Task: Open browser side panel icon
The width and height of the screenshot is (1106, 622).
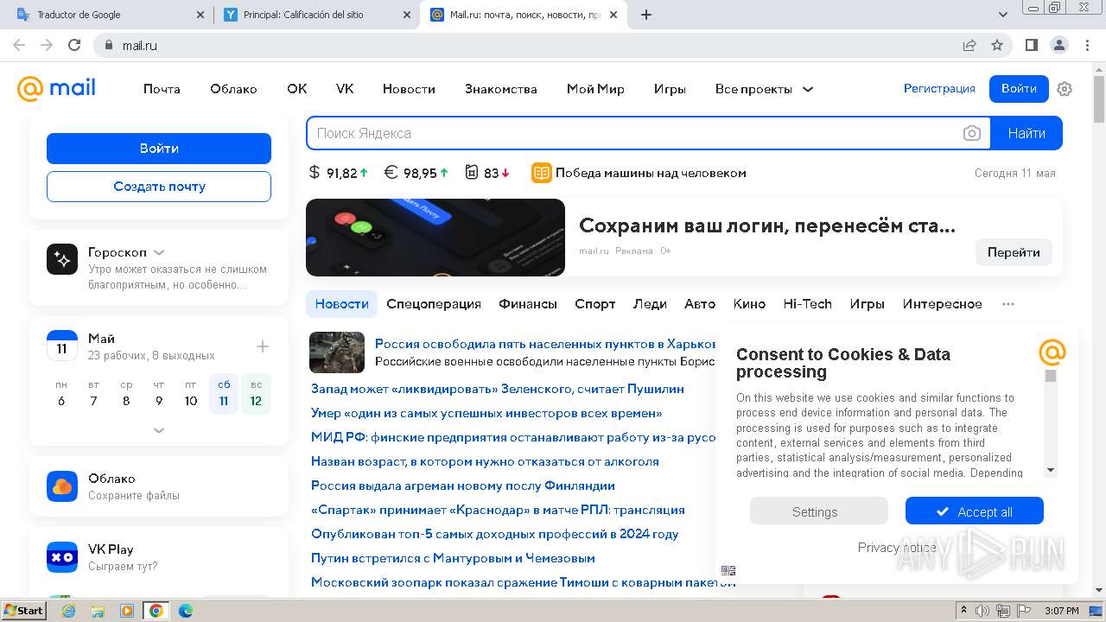Action: [1031, 45]
